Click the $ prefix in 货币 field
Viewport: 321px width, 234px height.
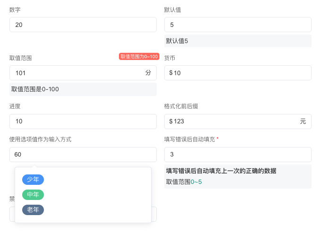pos(171,73)
